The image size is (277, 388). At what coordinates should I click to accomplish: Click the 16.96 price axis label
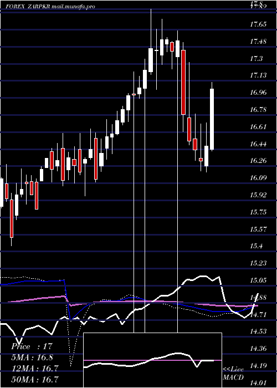[259, 93]
